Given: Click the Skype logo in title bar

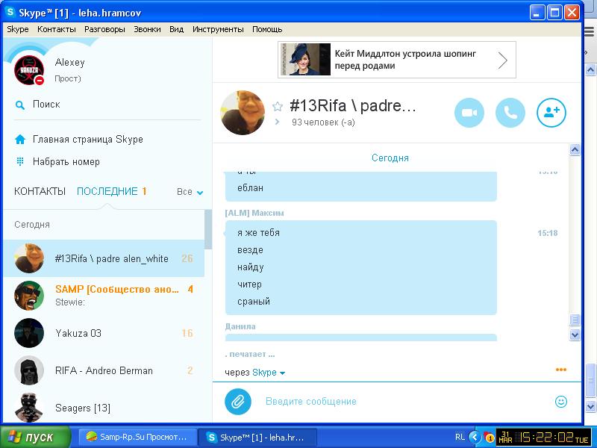Looking at the screenshot, I should coord(10,12).
